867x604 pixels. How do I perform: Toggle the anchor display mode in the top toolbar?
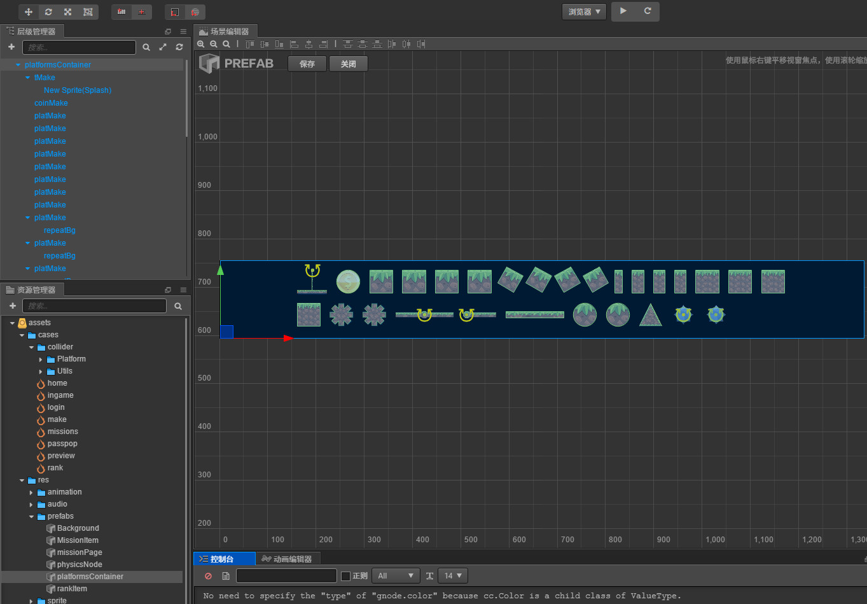click(121, 11)
